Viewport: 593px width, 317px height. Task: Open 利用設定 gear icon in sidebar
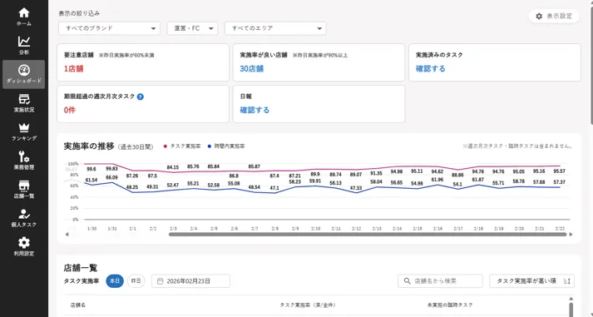tap(24, 242)
